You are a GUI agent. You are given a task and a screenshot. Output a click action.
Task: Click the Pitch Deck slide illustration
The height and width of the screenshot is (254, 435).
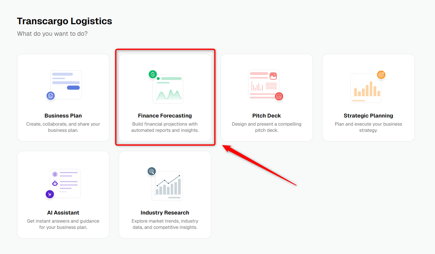264,84
